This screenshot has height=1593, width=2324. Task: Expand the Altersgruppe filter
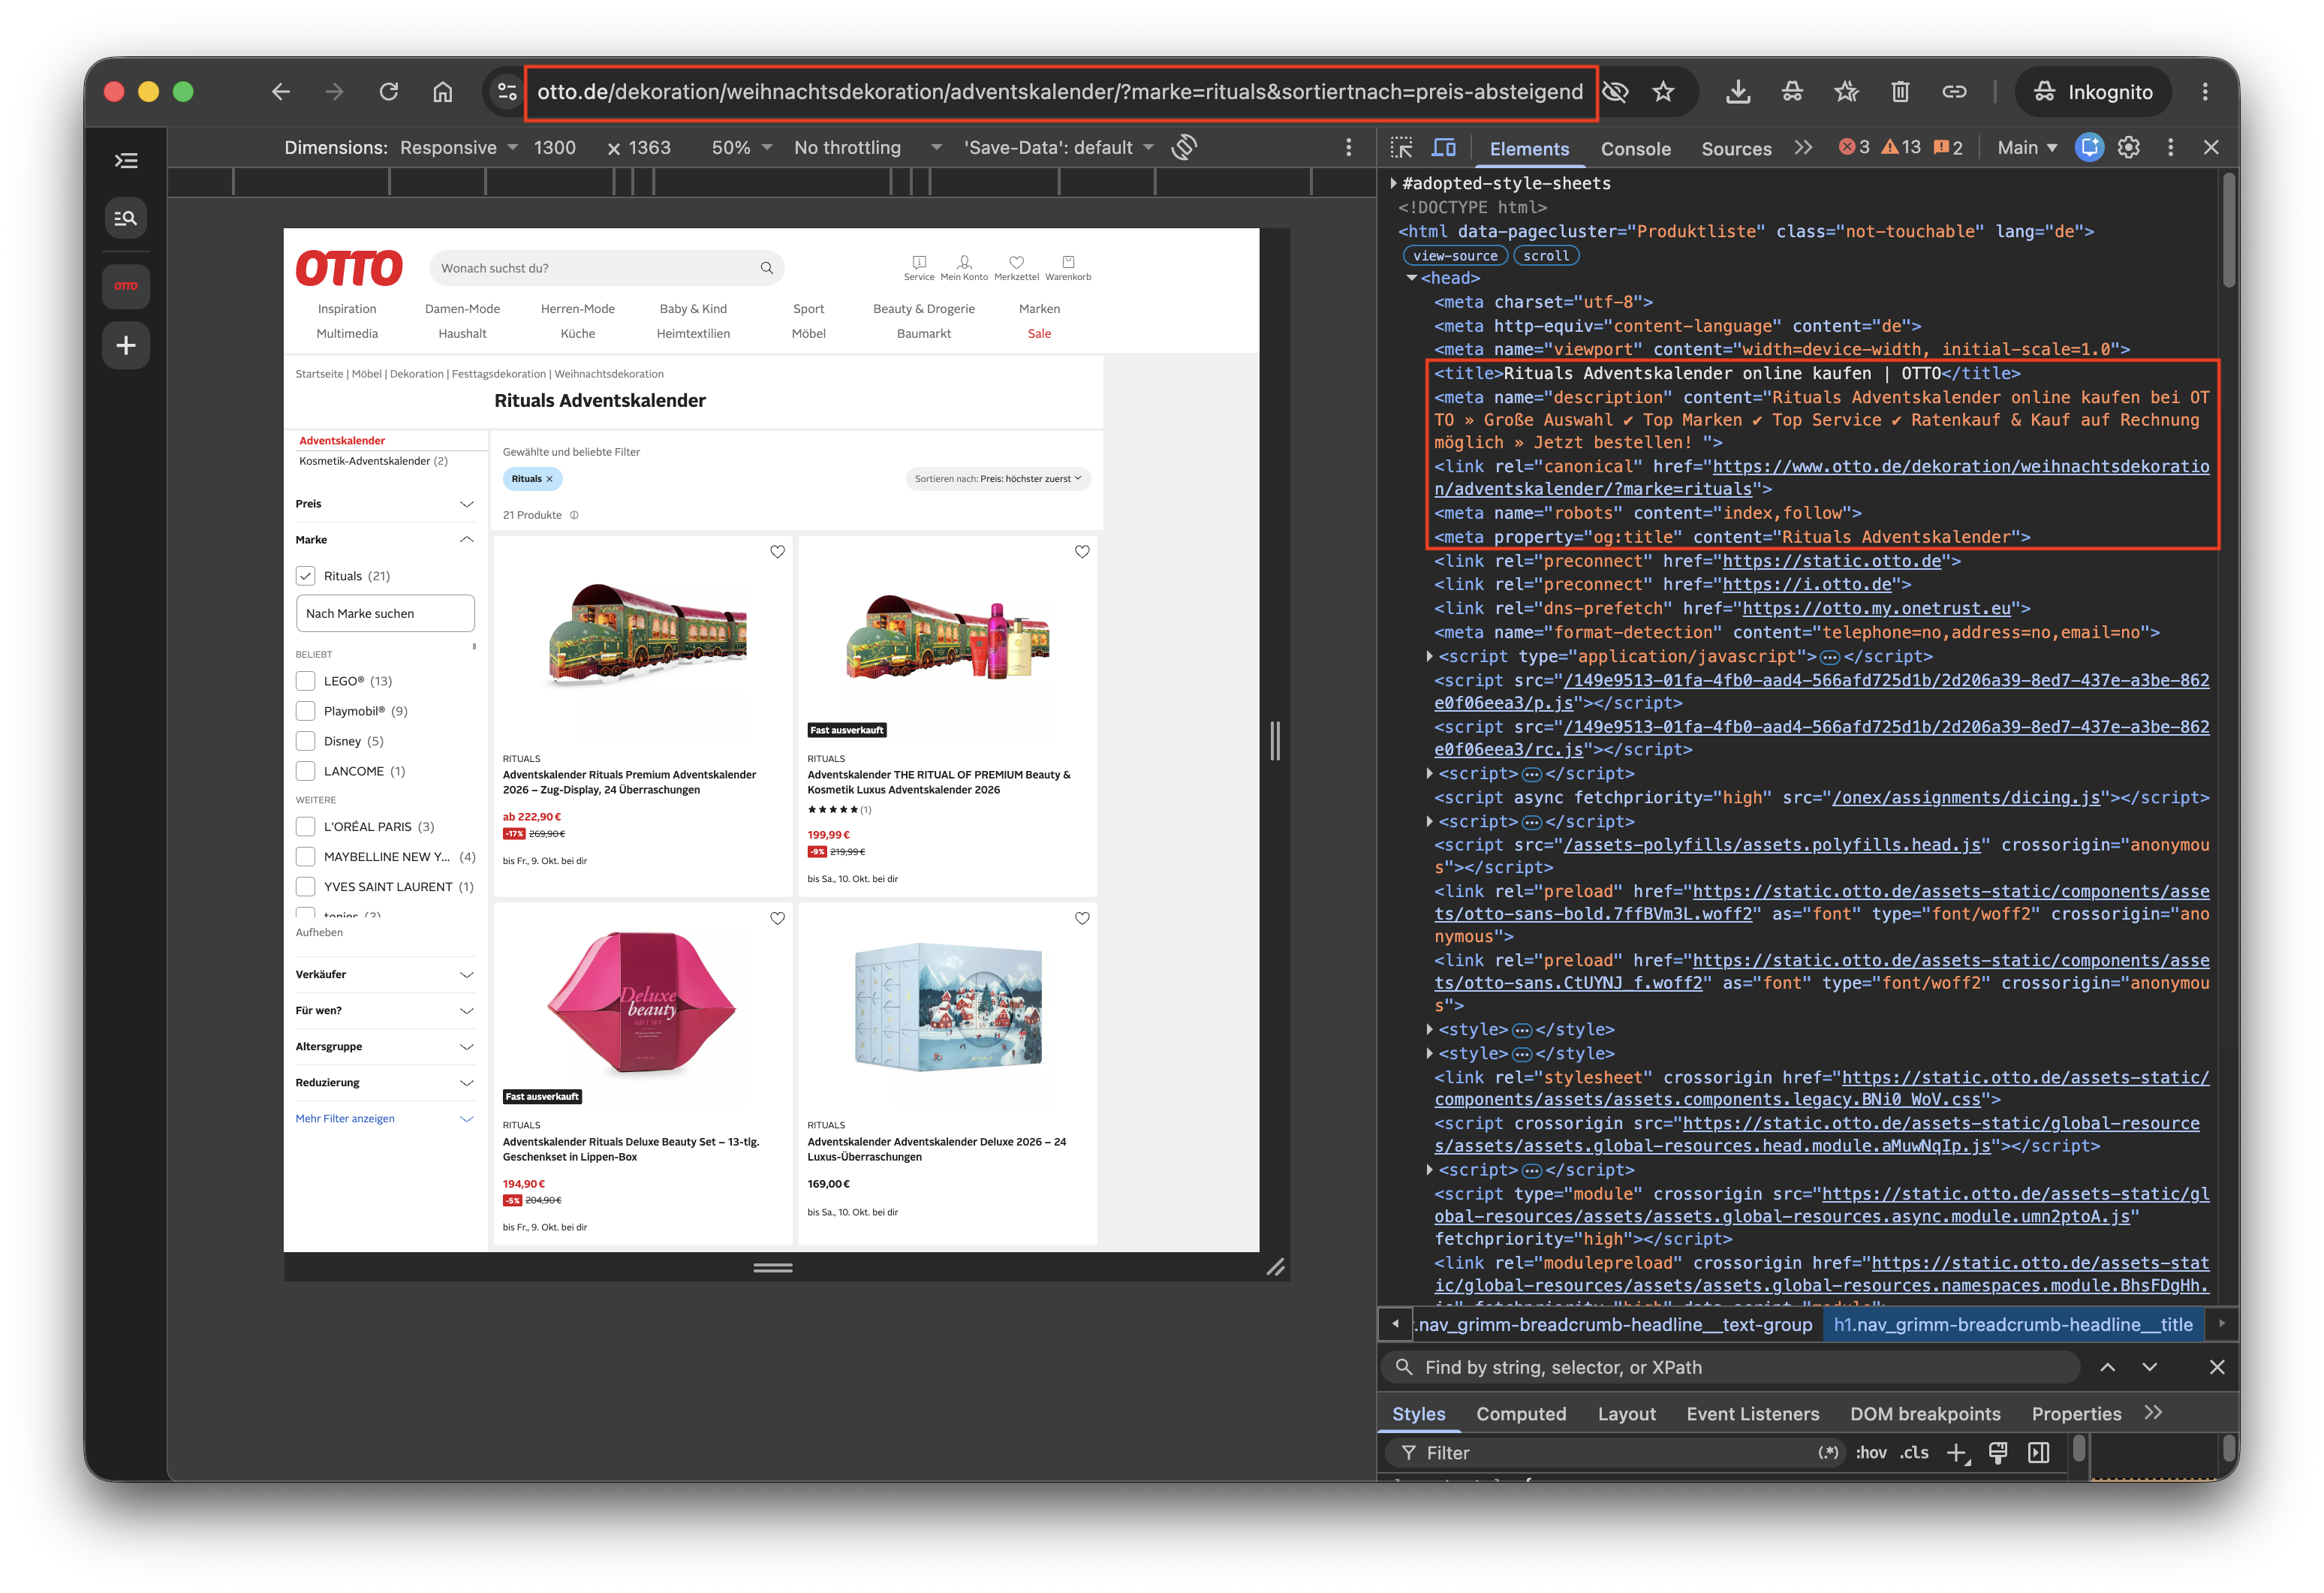click(x=385, y=1047)
